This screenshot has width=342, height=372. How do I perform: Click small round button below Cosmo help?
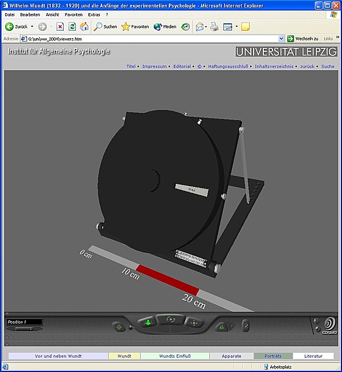(317, 329)
